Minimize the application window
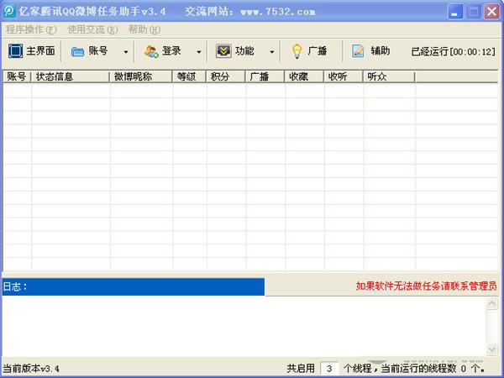The width and height of the screenshot is (504, 378). (x=455, y=12)
